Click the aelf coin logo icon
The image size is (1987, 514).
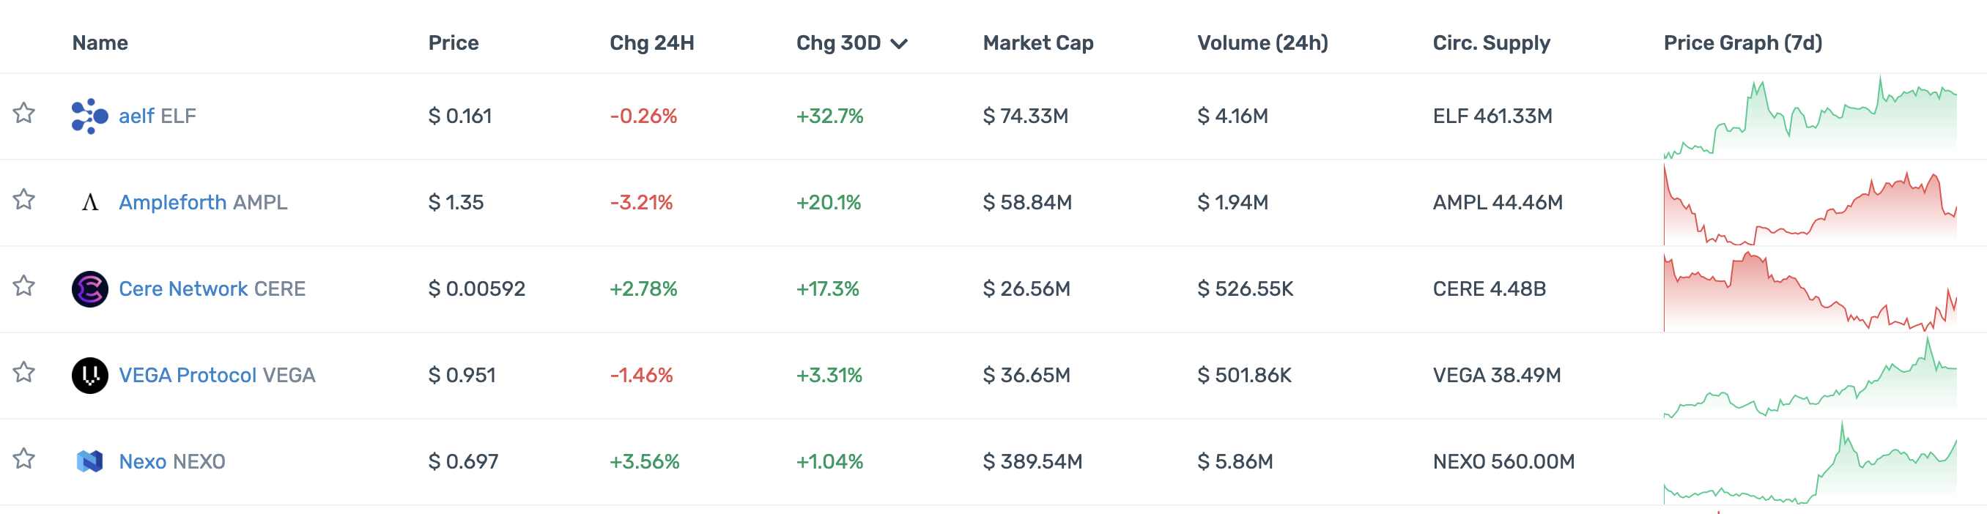pos(89,116)
